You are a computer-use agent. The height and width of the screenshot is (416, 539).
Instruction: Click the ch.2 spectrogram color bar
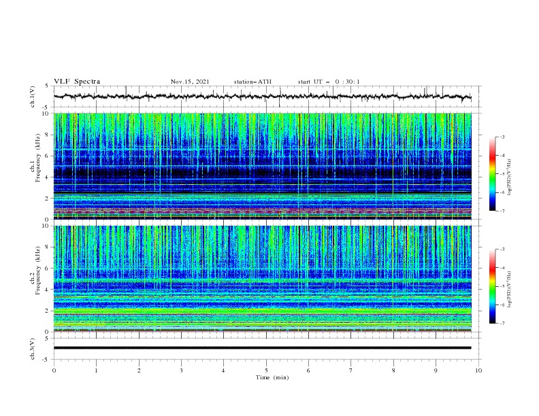(x=493, y=286)
